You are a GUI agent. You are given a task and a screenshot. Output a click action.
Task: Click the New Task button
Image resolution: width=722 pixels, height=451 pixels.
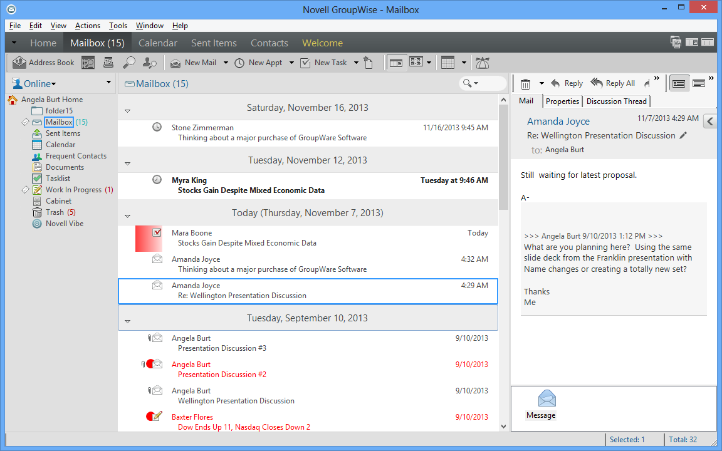click(x=323, y=63)
